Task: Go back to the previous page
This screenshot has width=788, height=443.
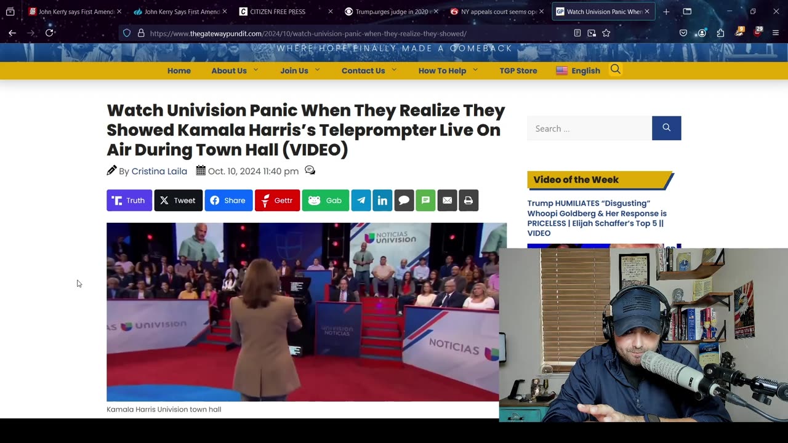Action: point(12,33)
